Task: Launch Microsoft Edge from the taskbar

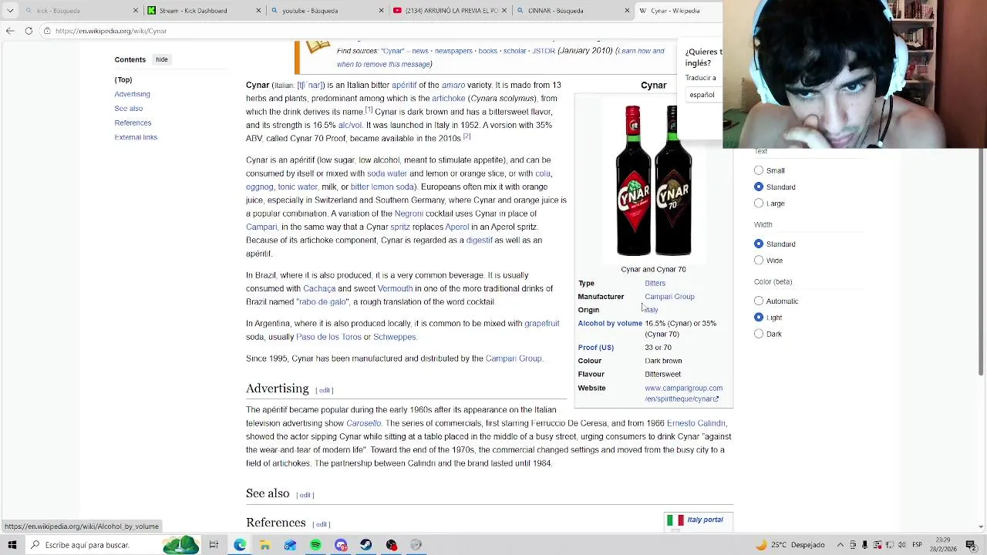Action: pos(240,545)
